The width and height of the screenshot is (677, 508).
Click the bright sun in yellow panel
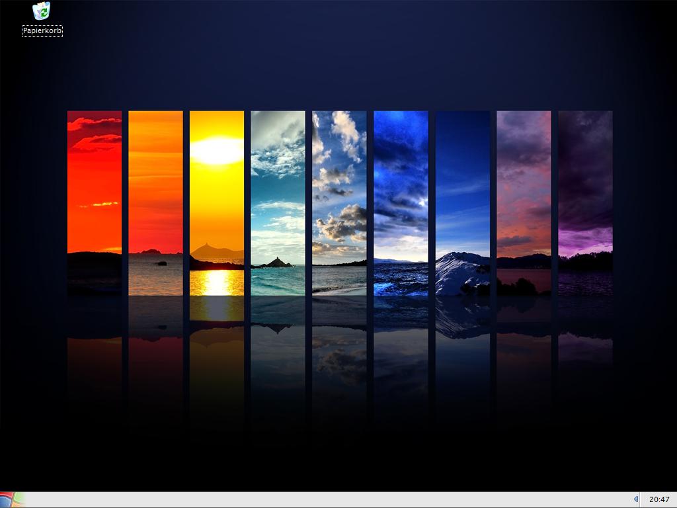click(x=216, y=150)
